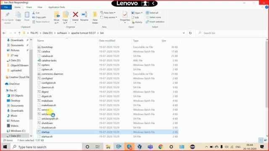The height and width of the screenshot is (151, 269).
Task: Click the Edit ribbon button
Action: (135, 18)
